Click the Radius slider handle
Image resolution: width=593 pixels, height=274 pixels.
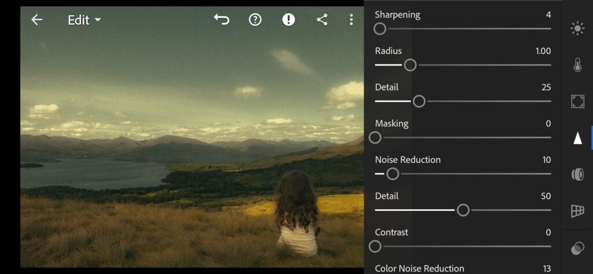click(x=410, y=65)
